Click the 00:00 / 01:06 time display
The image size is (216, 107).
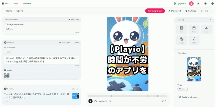[x=105, y=101]
